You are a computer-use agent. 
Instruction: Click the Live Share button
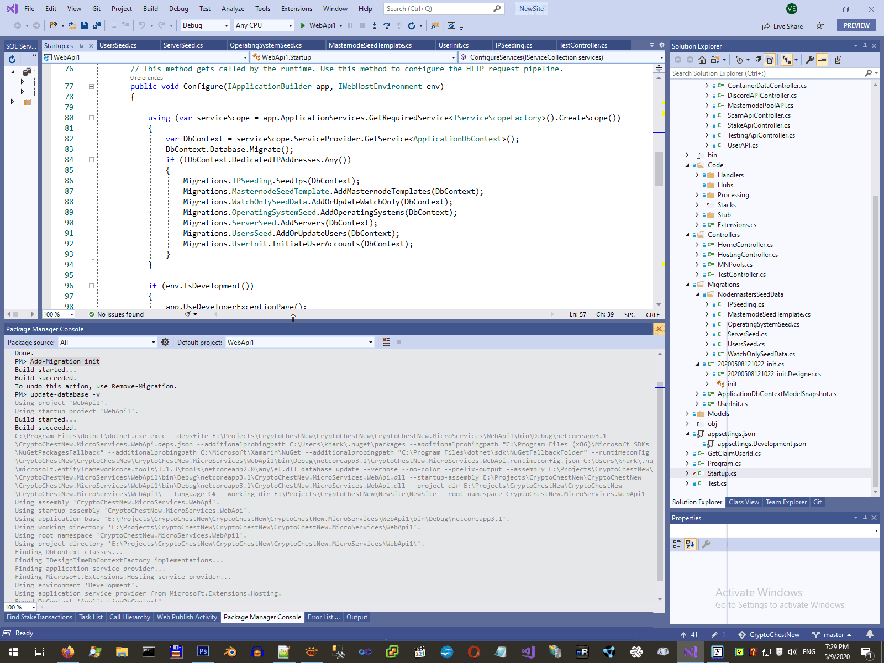point(782,27)
